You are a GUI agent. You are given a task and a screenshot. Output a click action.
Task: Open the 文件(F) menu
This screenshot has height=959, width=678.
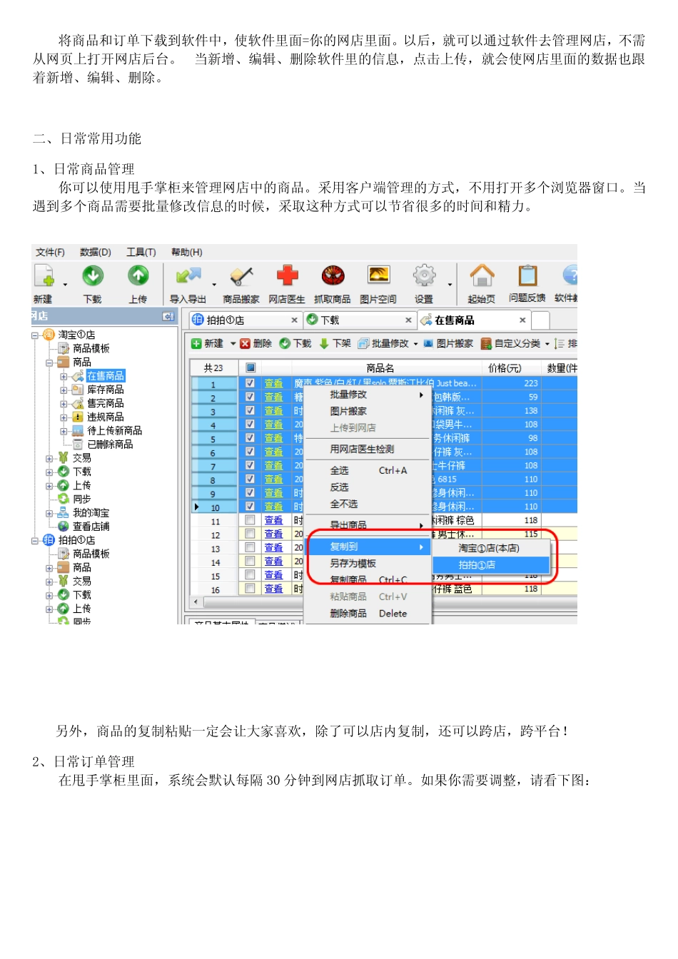(50, 252)
